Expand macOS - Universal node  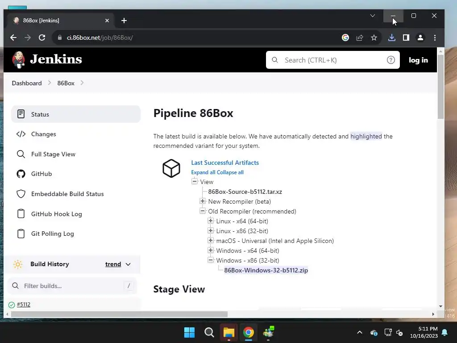click(x=211, y=241)
